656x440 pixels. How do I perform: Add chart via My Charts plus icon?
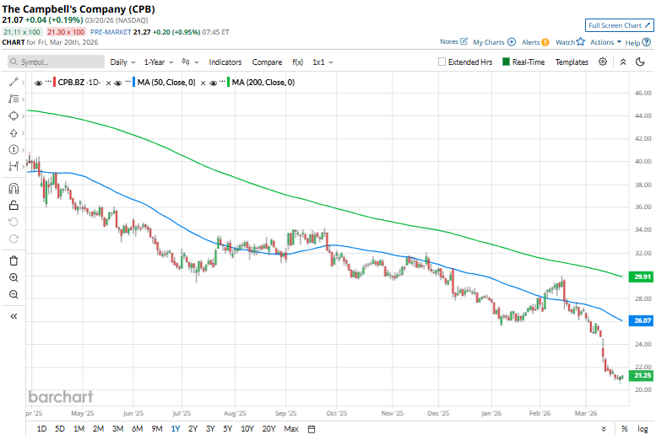(512, 42)
